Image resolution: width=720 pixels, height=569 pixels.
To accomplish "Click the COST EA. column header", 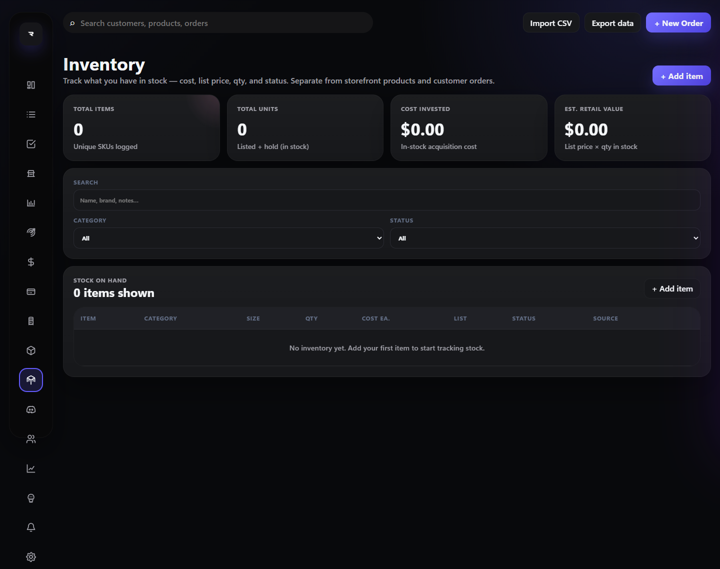I will (x=376, y=318).
